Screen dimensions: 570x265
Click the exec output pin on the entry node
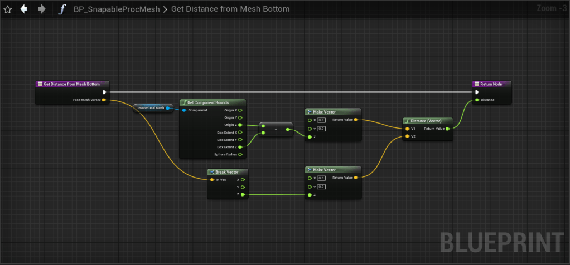(x=104, y=92)
